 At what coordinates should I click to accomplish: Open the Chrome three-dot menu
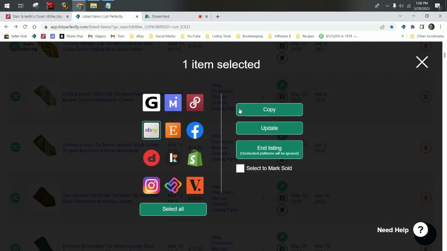pos(440,27)
